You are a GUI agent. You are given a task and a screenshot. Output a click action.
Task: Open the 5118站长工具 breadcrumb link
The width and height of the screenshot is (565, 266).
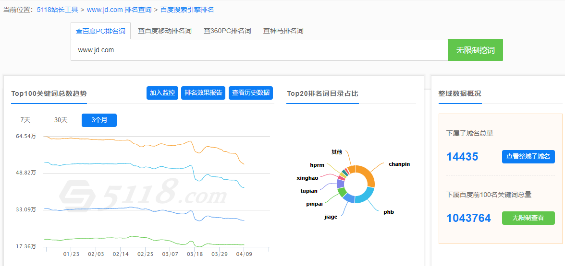tap(58, 10)
